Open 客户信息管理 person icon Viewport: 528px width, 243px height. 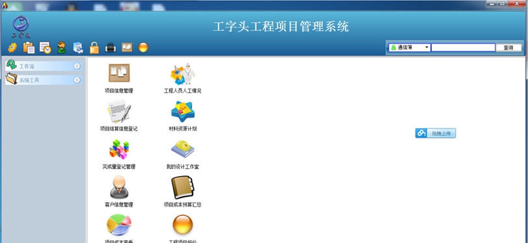tap(119, 187)
